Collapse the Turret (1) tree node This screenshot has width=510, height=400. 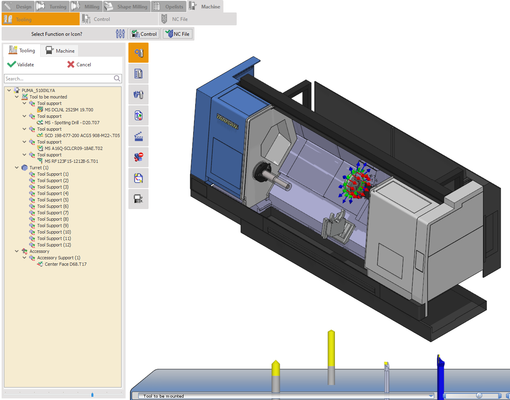[x=17, y=168]
